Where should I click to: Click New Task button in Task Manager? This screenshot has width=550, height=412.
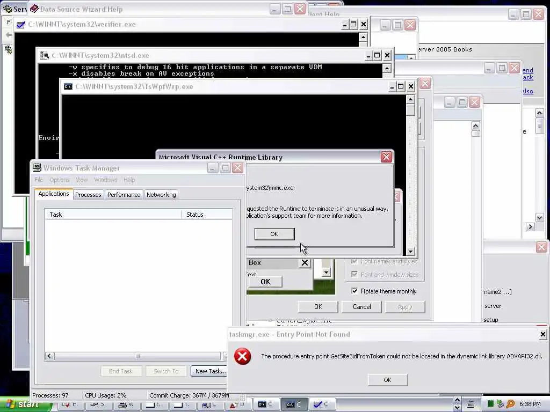[x=209, y=371]
